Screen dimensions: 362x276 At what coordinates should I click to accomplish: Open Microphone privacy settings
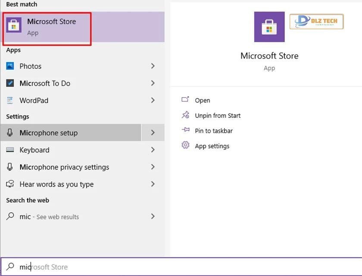(65, 167)
